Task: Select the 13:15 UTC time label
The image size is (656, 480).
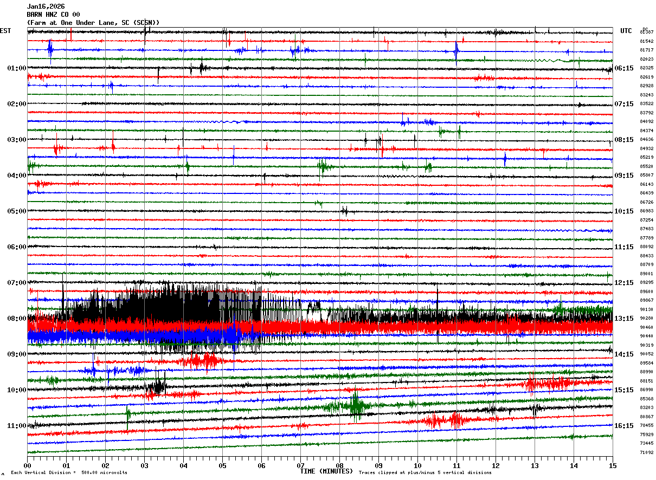Action: point(624,319)
